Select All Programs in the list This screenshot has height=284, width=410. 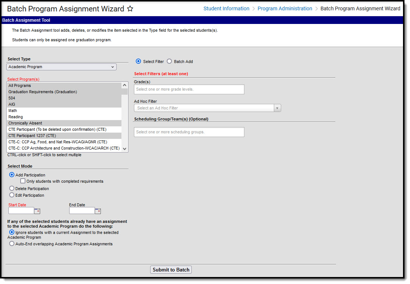point(64,85)
